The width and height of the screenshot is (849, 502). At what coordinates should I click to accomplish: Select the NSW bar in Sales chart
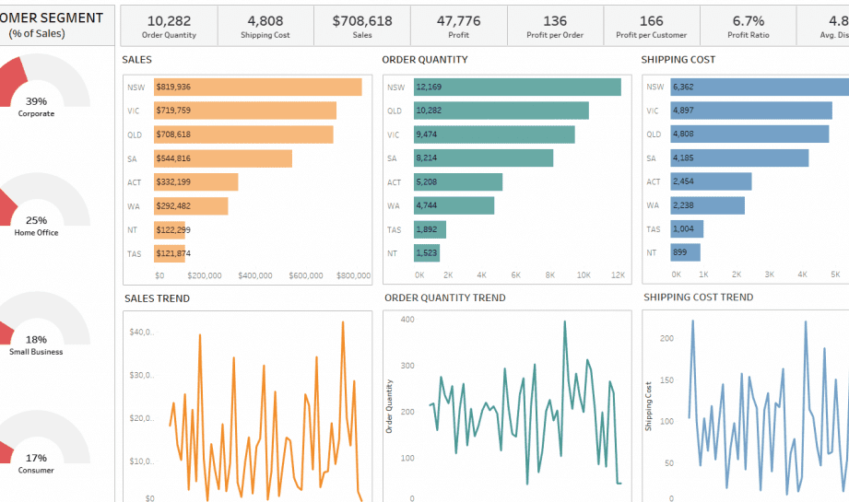click(258, 88)
